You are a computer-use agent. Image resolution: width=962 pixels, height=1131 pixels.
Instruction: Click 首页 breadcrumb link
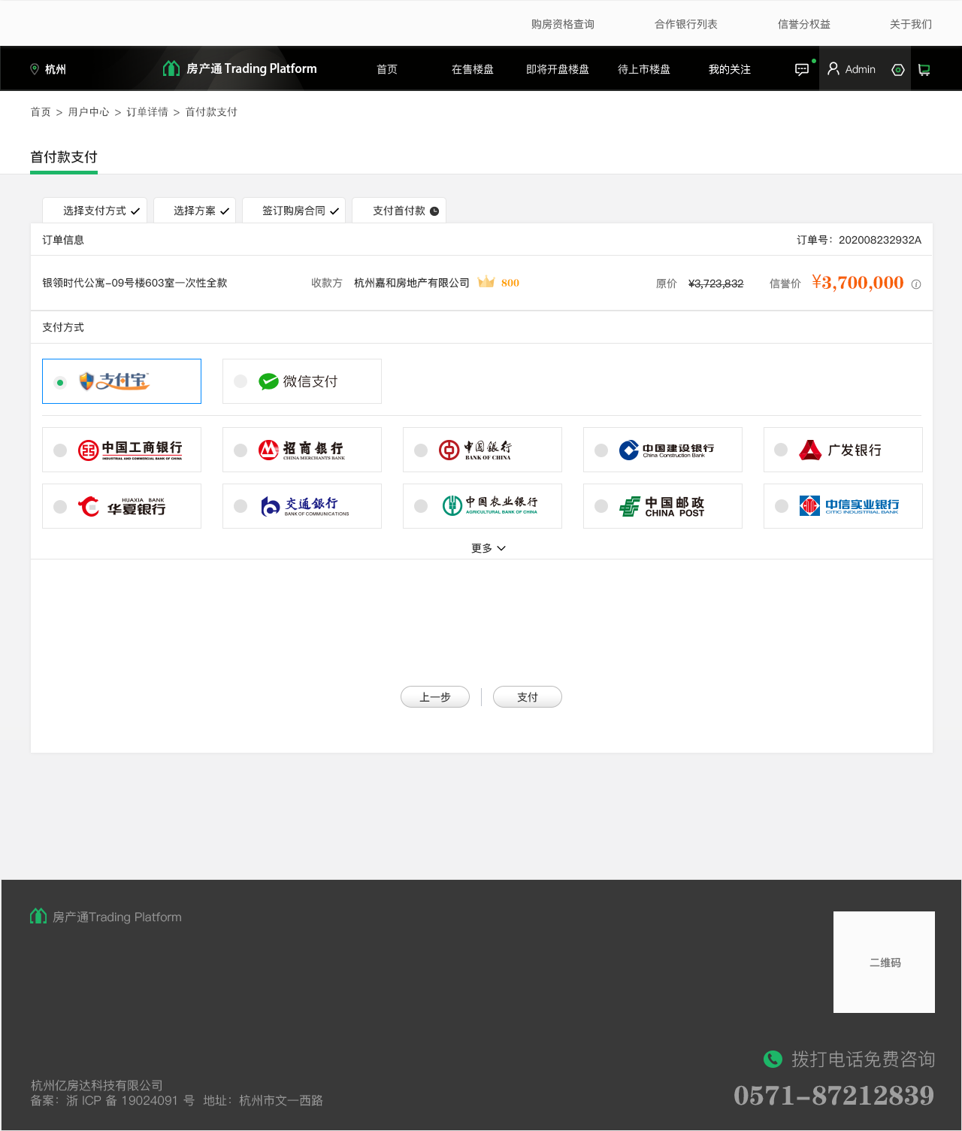tap(41, 112)
